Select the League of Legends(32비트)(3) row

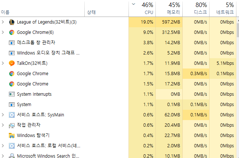click(x=118, y=22)
